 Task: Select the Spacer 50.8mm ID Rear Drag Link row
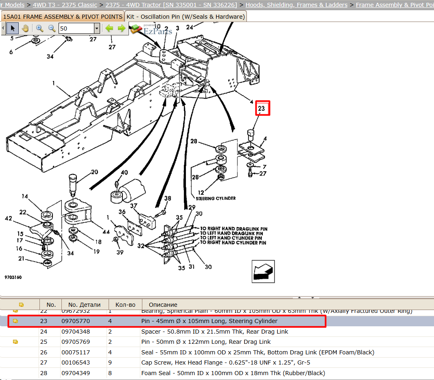point(217,332)
